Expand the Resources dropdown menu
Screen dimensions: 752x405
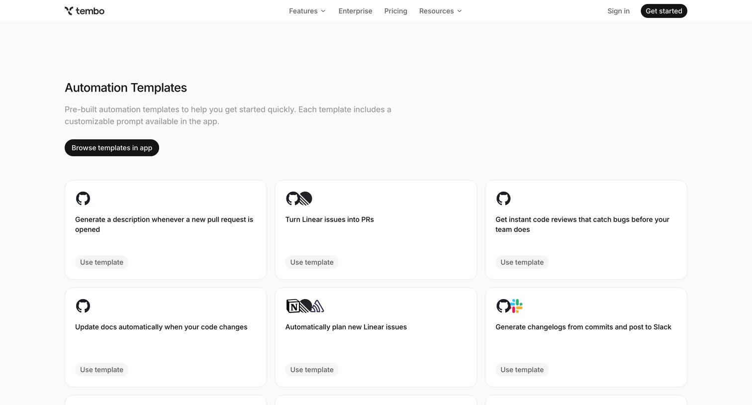click(x=441, y=11)
